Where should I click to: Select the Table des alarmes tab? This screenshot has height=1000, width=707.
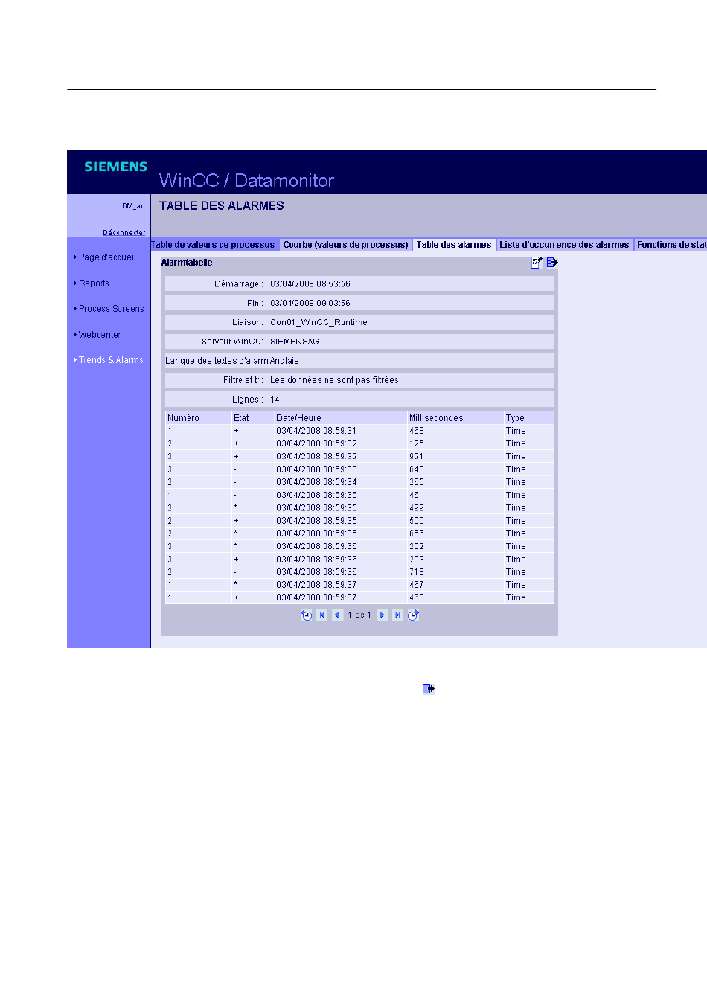454,245
